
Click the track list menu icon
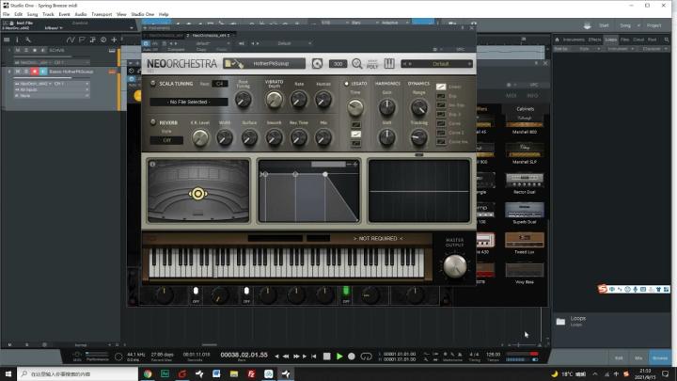[x=7, y=40]
